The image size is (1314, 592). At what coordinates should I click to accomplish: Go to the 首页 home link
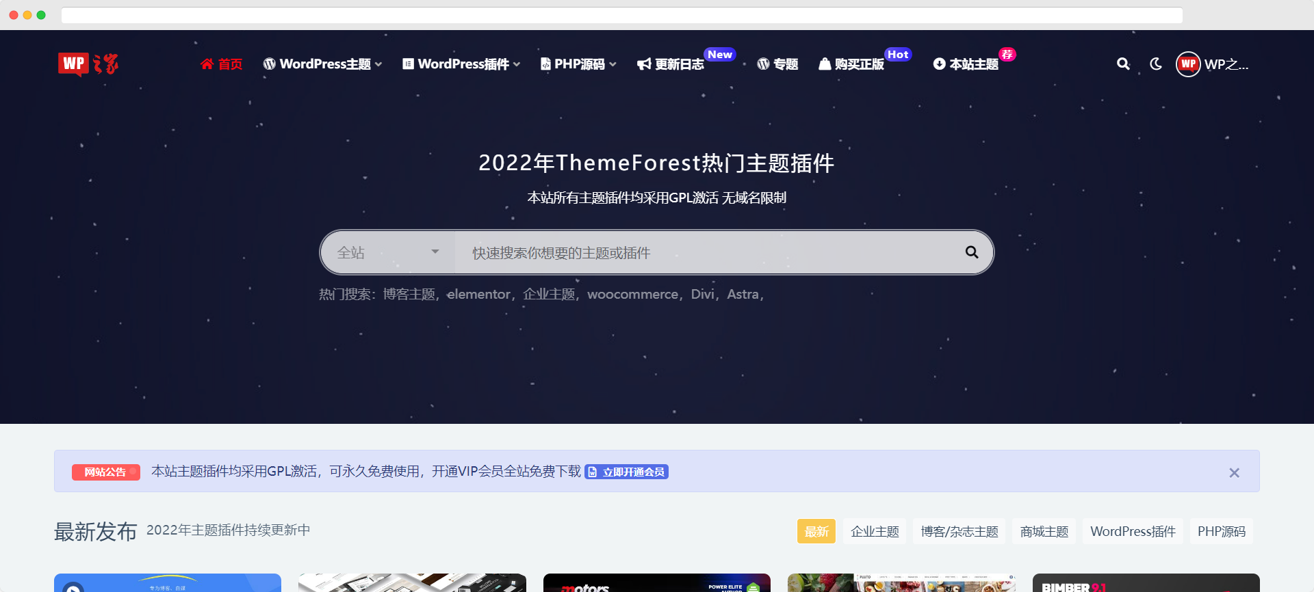pyautogui.click(x=222, y=64)
